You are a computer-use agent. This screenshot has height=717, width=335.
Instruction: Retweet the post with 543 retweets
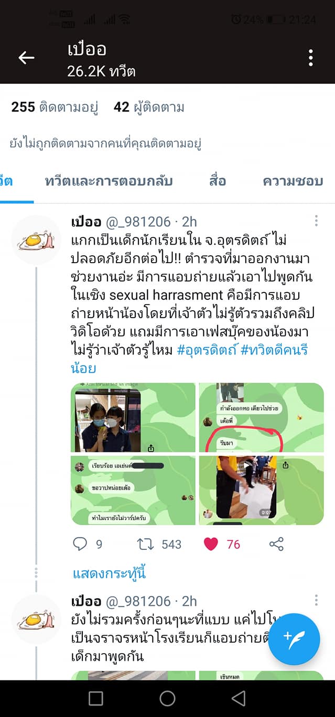click(145, 544)
